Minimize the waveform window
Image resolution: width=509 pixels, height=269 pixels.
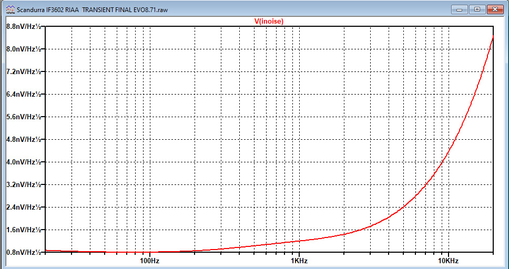point(460,9)
